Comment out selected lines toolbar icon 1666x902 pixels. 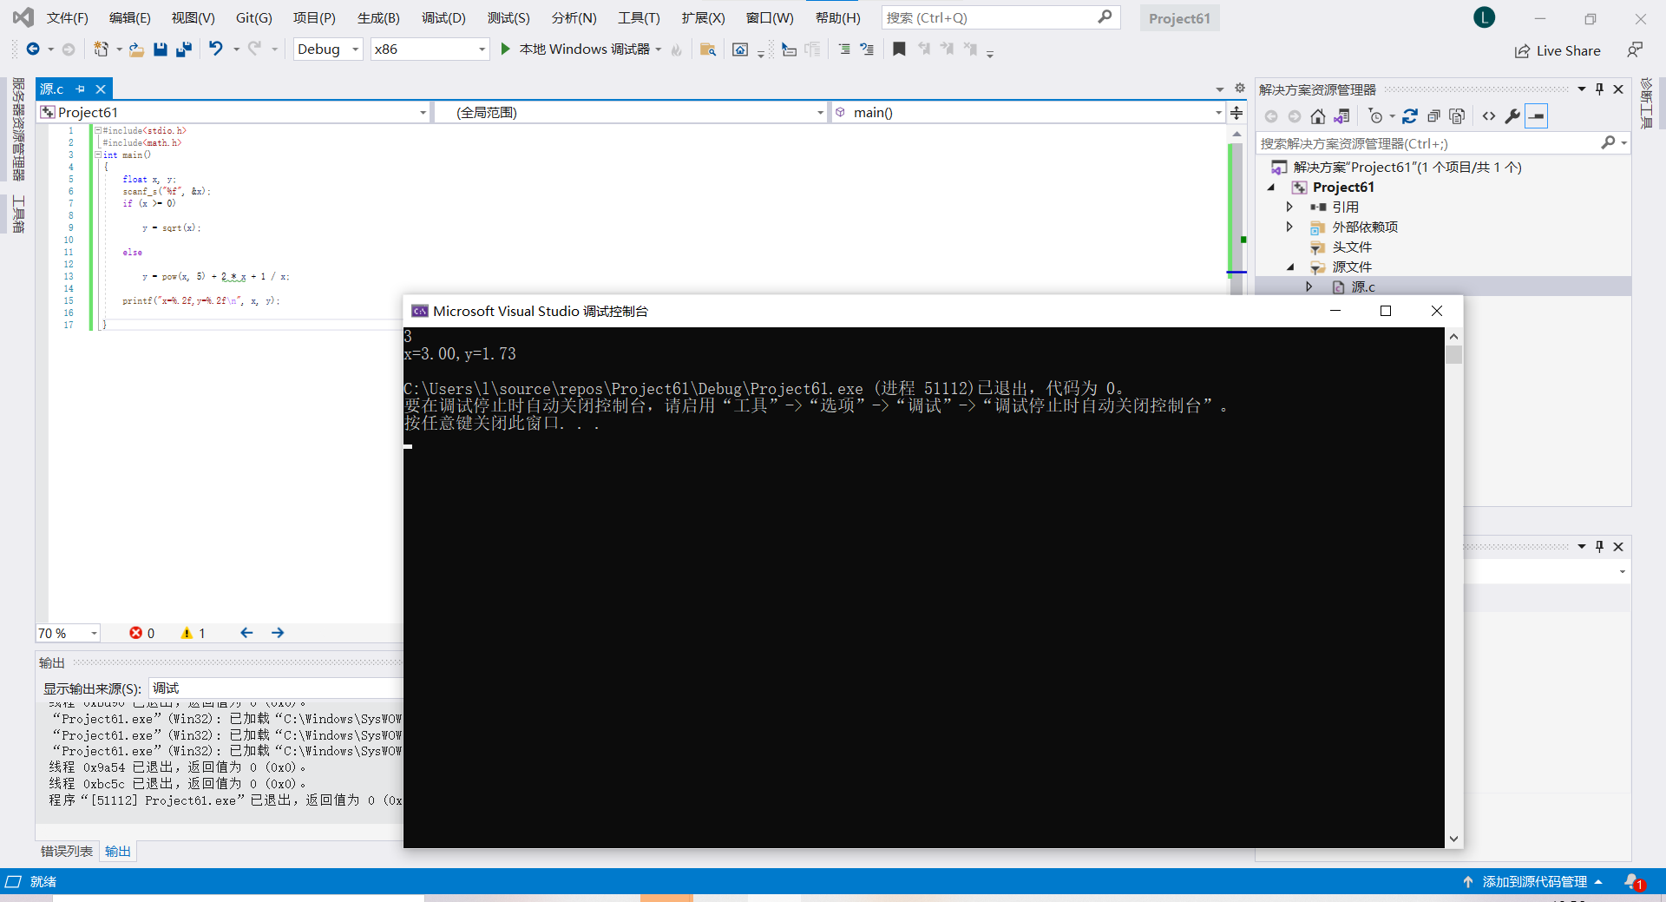844,49
